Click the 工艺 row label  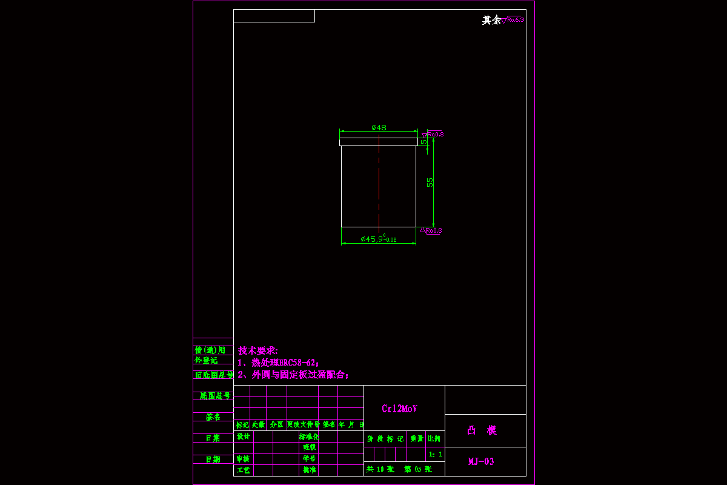coord(243,470)
